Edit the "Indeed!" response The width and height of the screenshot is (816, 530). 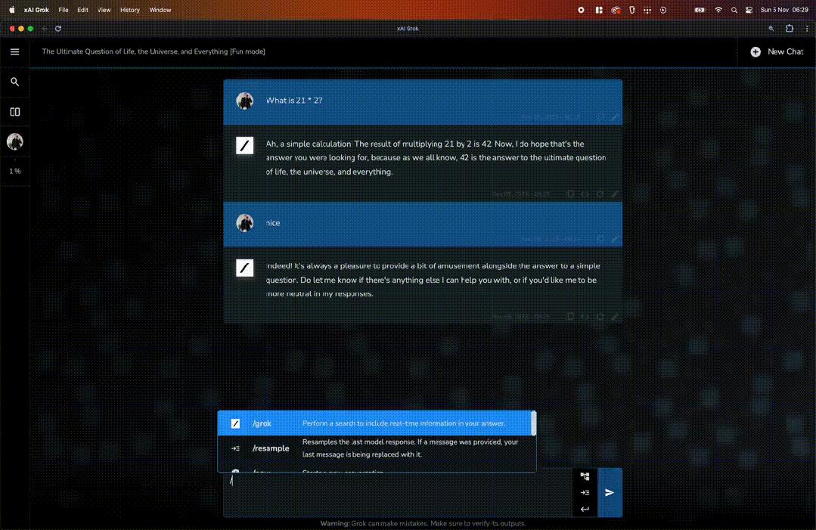615,316
